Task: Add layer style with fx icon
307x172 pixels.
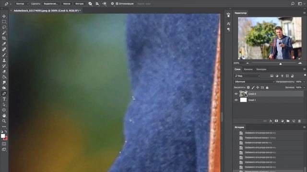Action: [271, 121]
